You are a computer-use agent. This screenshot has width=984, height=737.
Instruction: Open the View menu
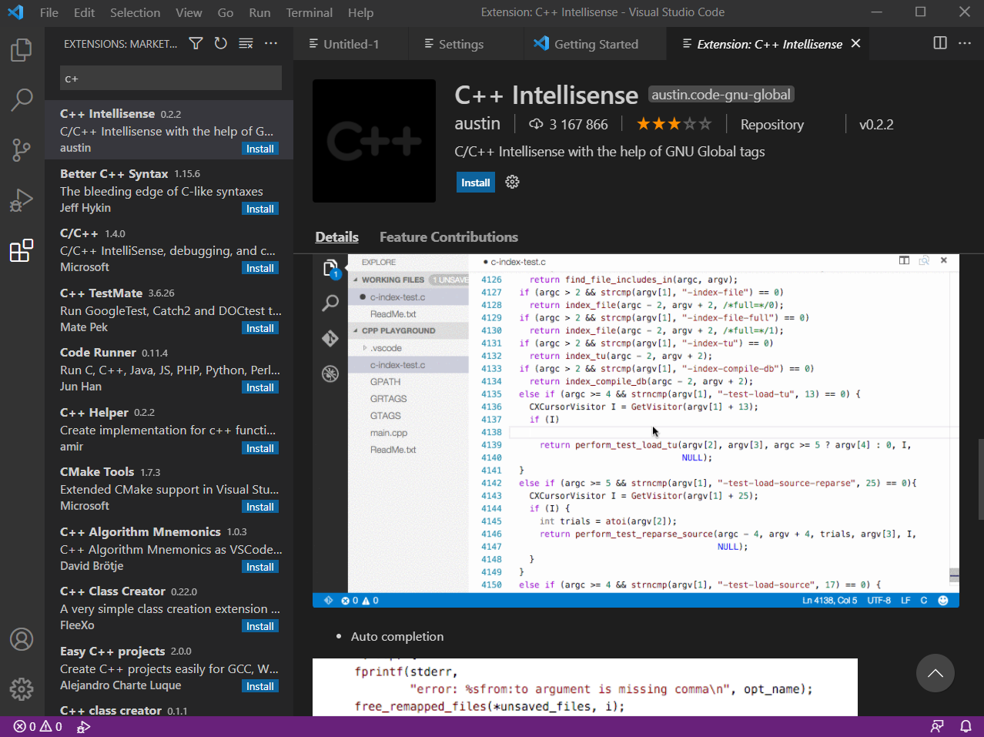pyautogui.click(x=189, y=12)
